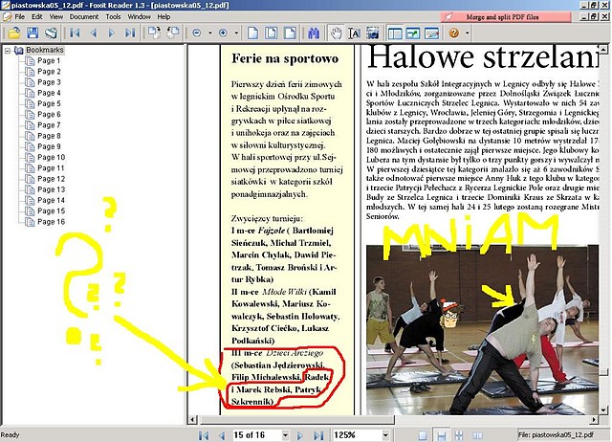
Task: Open the dropdown arrow beside Help icon
Action: (468, 33)
